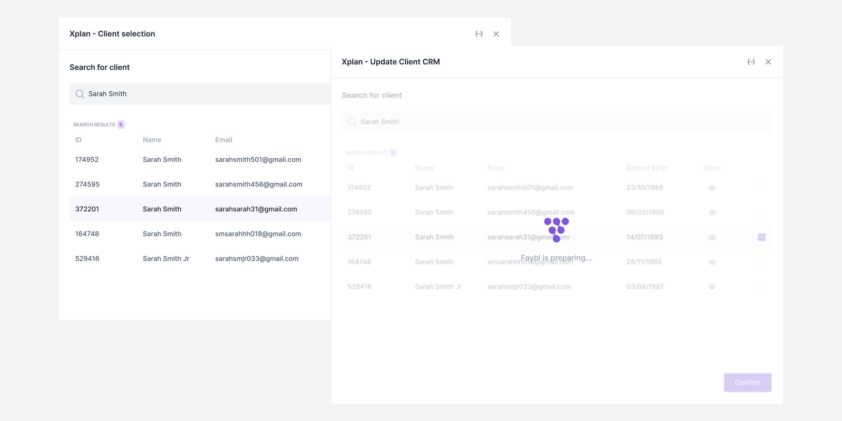The image size is (842, 421).
Task: Click date of birth 09/02/1990
Action: click(x=645, y=213)
